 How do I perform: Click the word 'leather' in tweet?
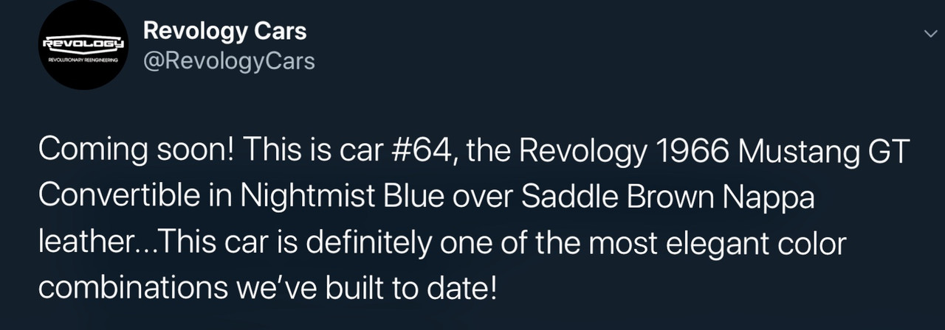coord(82,241)
